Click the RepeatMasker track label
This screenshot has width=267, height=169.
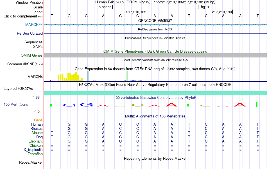click(31, 162)
